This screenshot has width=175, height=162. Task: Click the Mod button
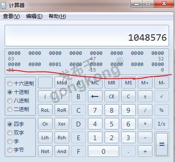pyautogui.click(x=62, y=83)
